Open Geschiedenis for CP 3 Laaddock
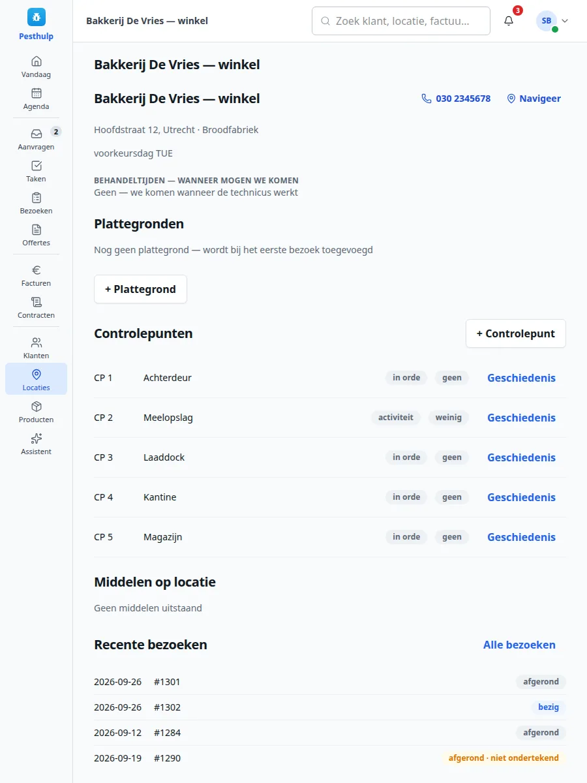587x783 pixels. tap(521, 457)
